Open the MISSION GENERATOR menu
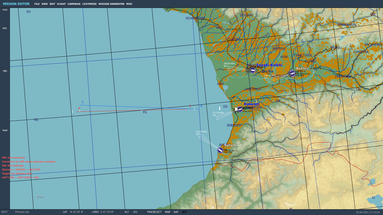This screenshot has width=383, height=215. click(111, 4)
